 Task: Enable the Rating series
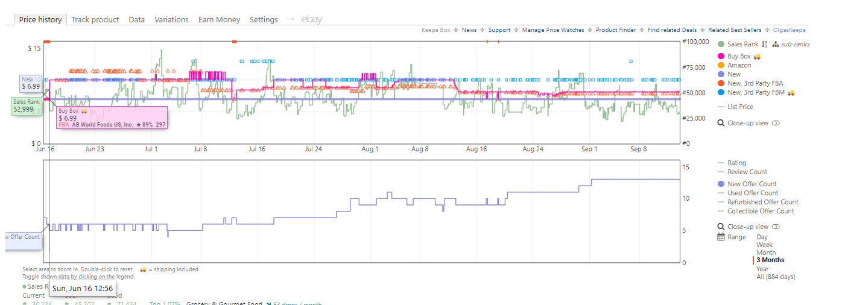pos(736,163)
